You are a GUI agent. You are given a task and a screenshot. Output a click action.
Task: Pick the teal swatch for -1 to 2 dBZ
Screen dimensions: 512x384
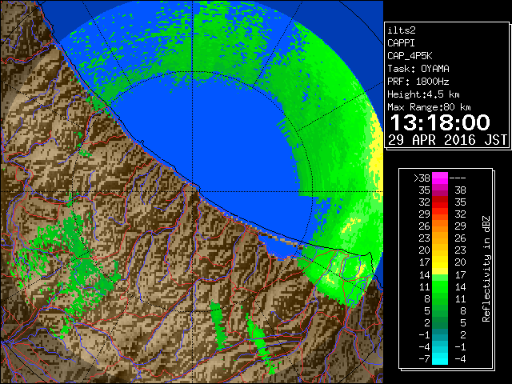tap(440, 335)
